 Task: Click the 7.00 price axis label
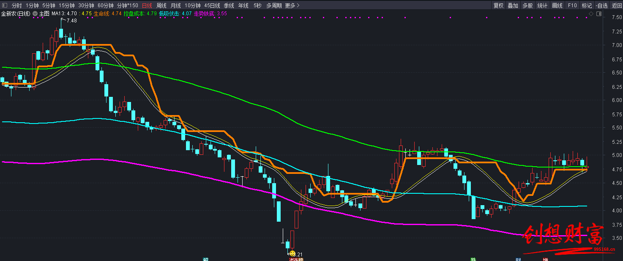click(617, 45)
